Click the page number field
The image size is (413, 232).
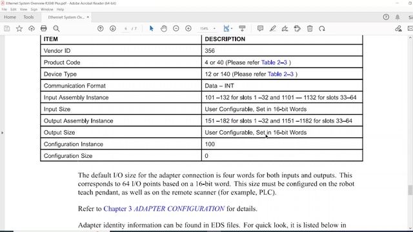(x=126, y=28)
